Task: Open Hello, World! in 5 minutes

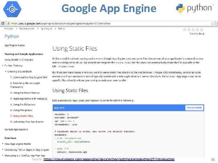Action: [x=19, y=60]
